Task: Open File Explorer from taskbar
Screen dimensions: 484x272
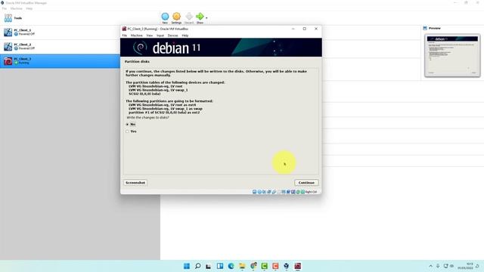Action: 242,266
